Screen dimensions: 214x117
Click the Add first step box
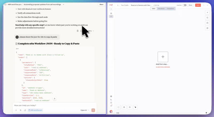coord(163,57)
